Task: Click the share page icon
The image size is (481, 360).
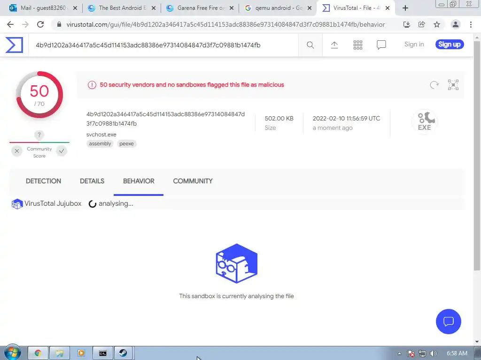Action: point(422,24)
